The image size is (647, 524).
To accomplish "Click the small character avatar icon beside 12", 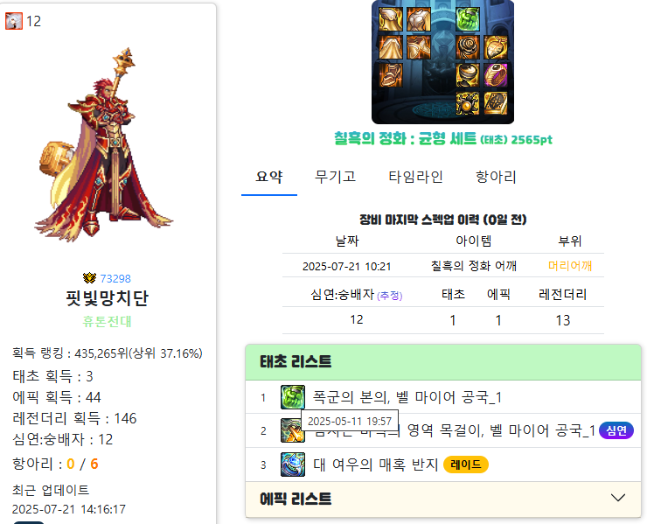I will click(14, 21).
